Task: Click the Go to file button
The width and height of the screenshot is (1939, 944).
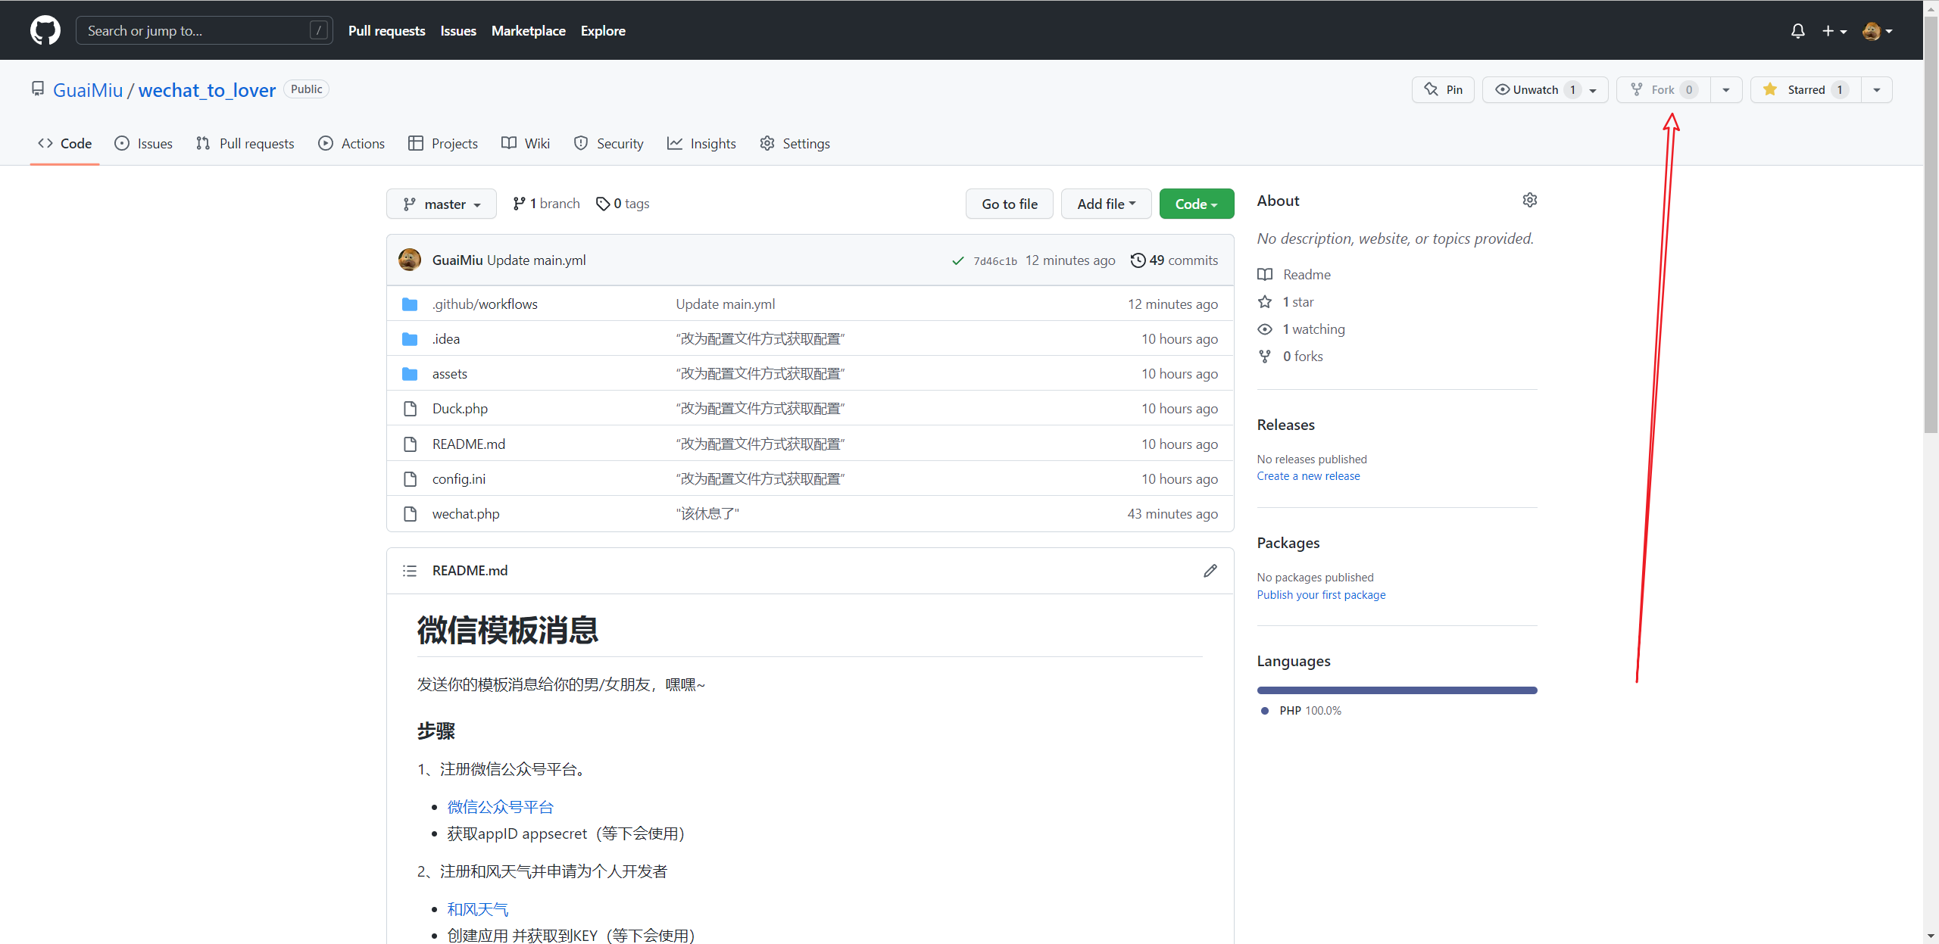Action: [x=1010, y=204]
